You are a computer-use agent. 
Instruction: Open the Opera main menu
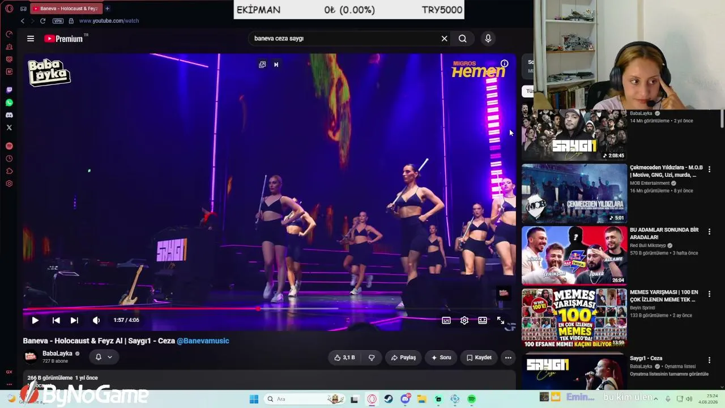(9, 8)
